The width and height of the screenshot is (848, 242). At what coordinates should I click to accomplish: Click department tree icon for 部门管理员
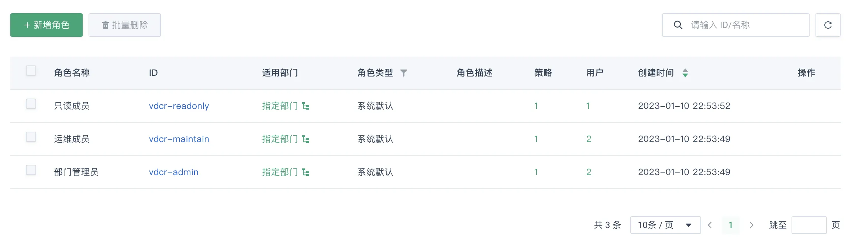306,172
